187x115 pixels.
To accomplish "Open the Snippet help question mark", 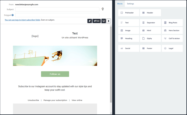I will pos(13,15).
